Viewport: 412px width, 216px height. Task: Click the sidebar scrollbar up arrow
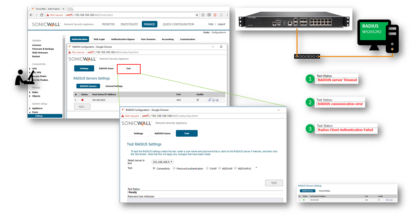click(64, 36)
